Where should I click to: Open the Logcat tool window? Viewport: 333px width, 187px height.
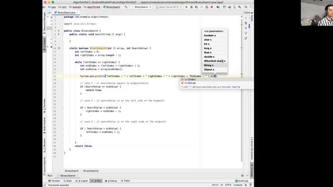click(x=82, y=181)
